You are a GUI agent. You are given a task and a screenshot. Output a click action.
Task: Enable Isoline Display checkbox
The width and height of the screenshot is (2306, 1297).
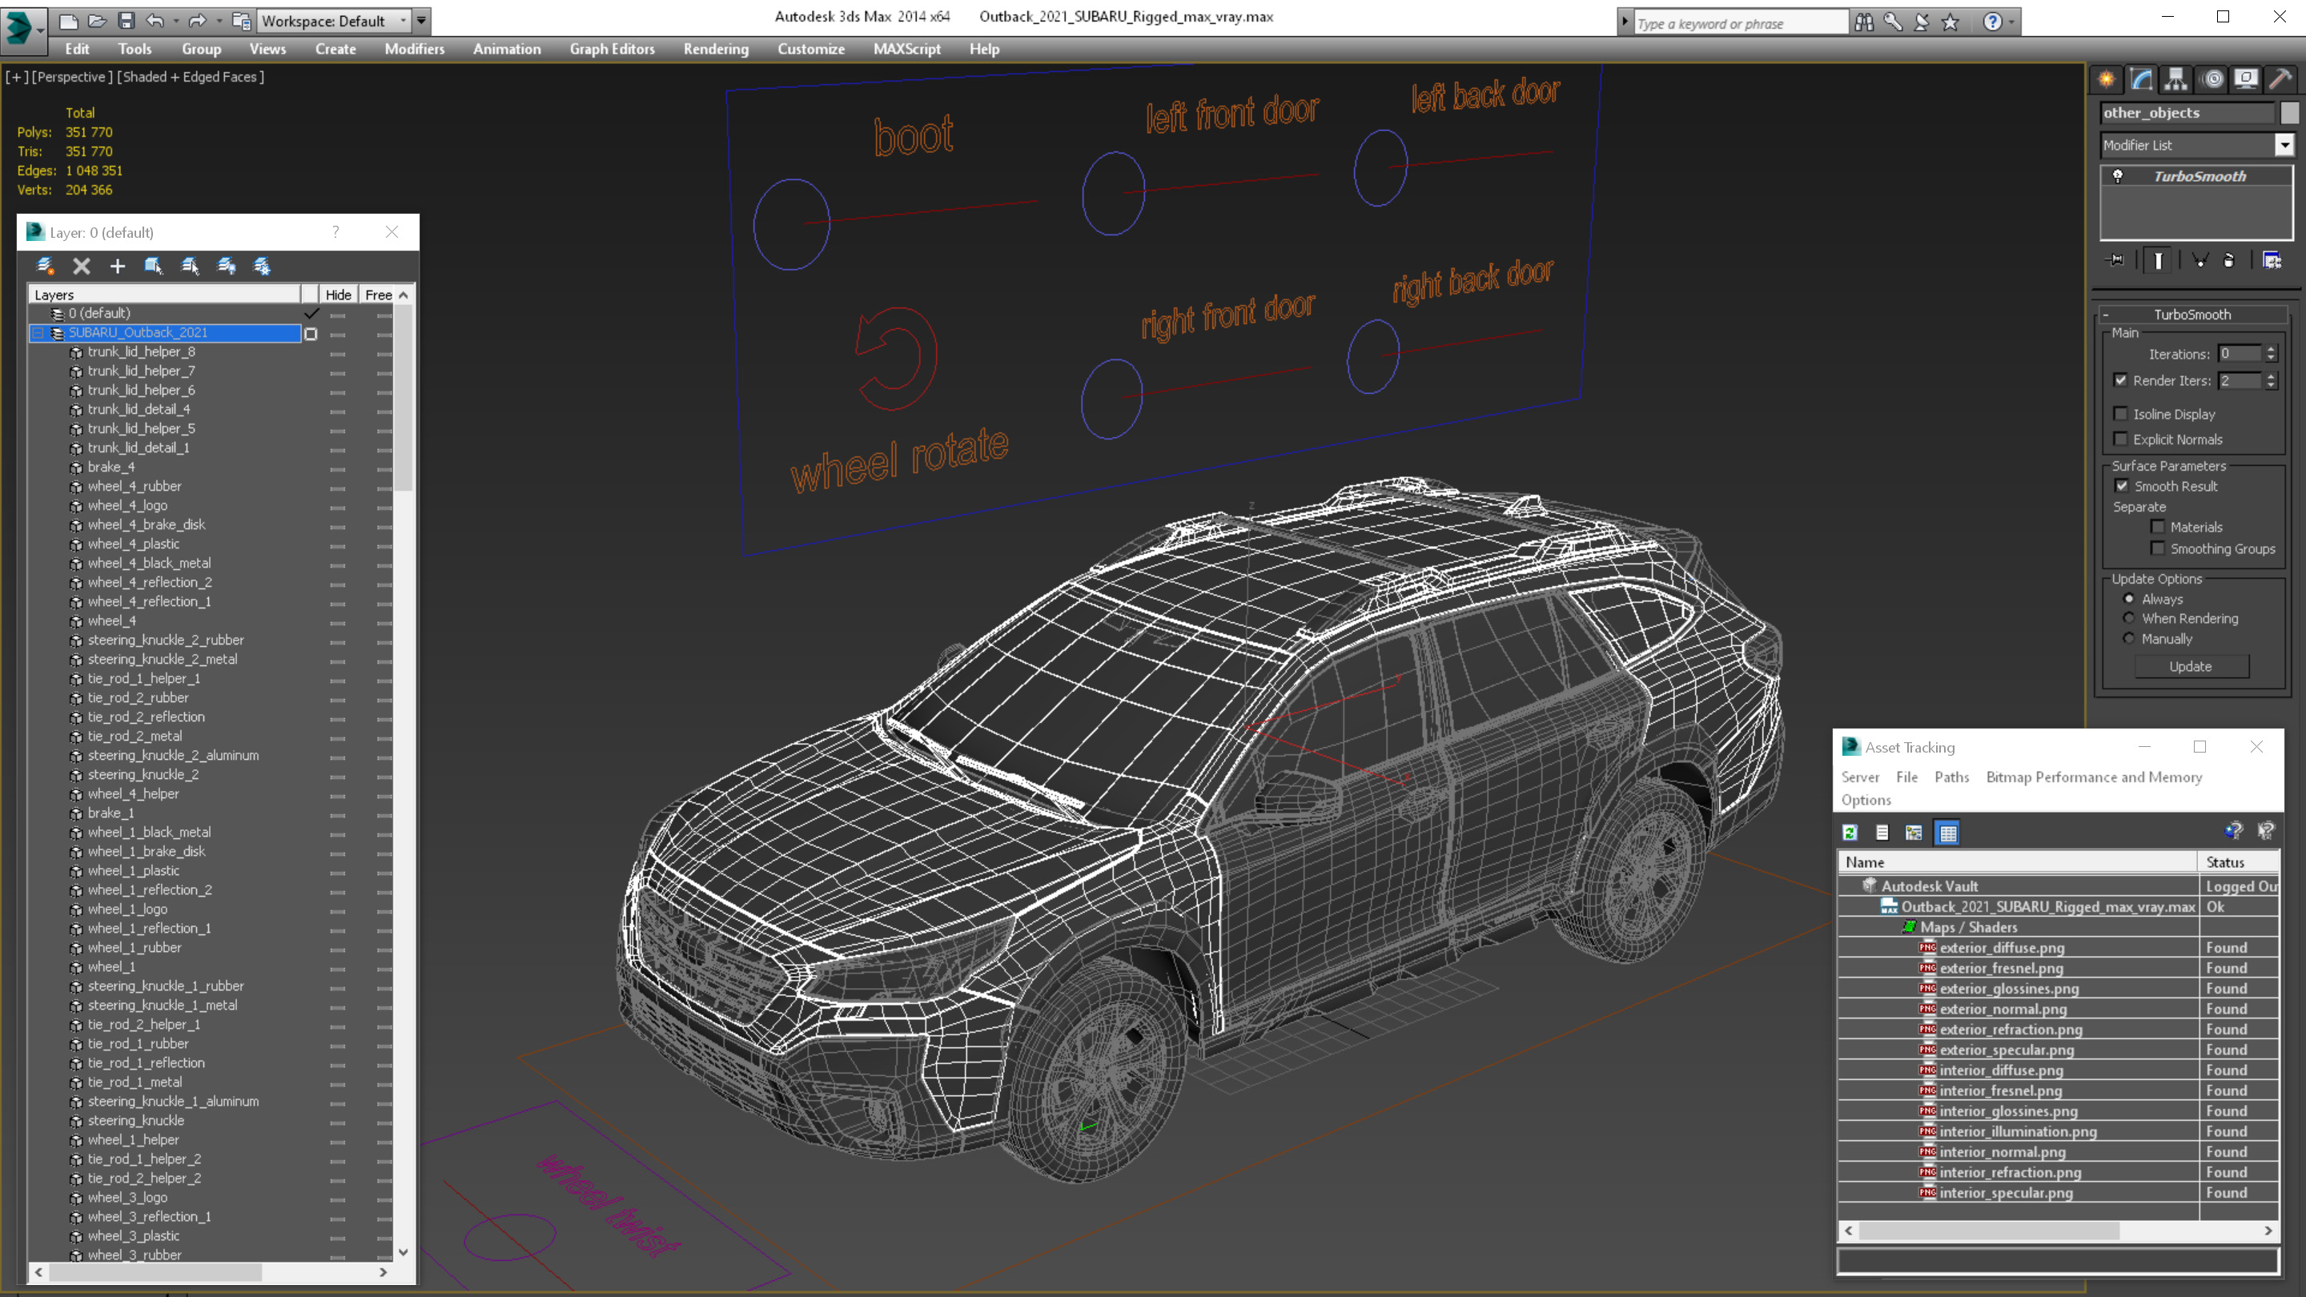pyautogui.click(x=2119, y=414)
